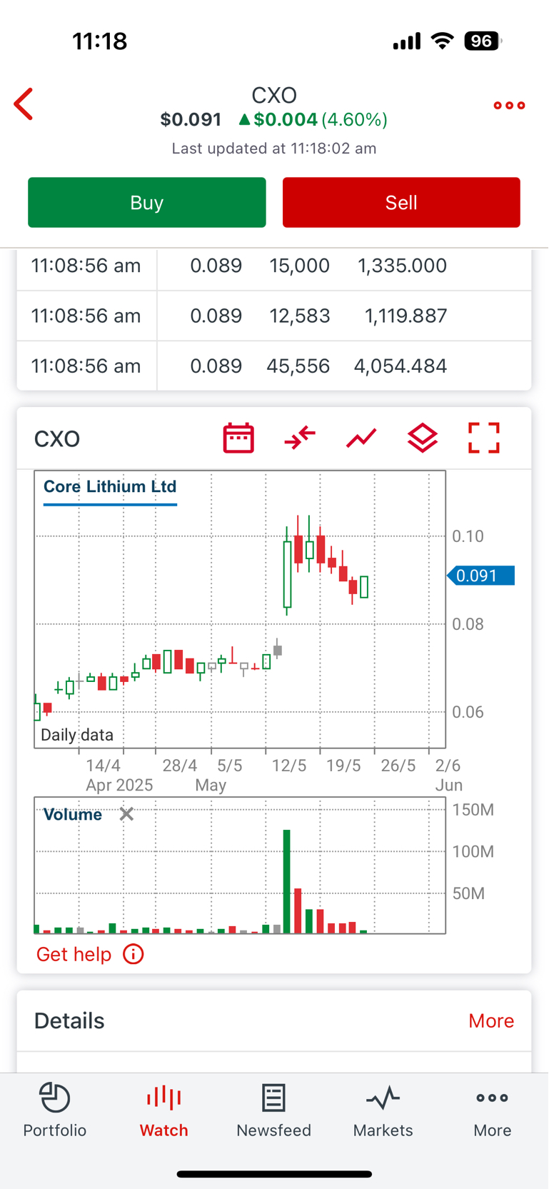Tap the 4,054.484 trade value
This screenshot has height=1189, width=549.
click(x=401, y=366)
